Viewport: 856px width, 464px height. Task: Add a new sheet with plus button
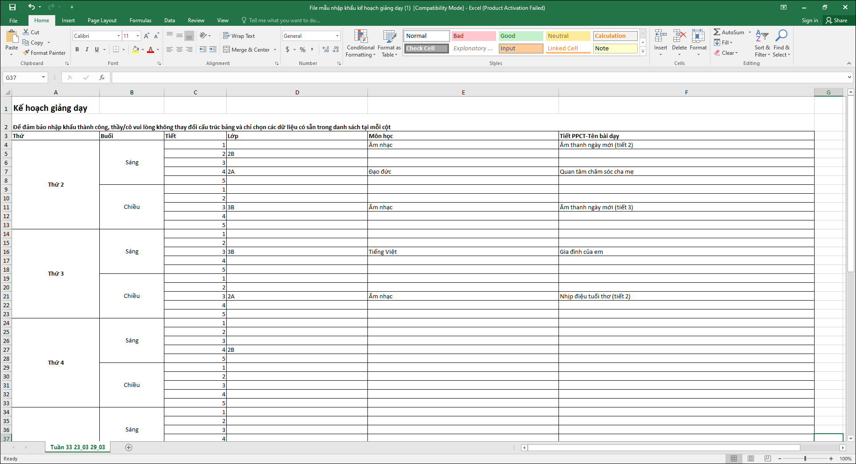coord(129,448)
